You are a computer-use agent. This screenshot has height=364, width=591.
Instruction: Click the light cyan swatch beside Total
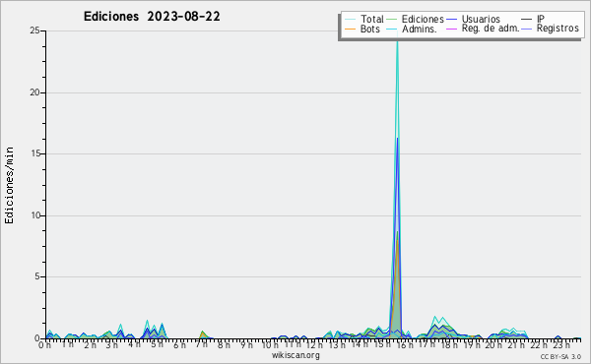click(350, 20)
